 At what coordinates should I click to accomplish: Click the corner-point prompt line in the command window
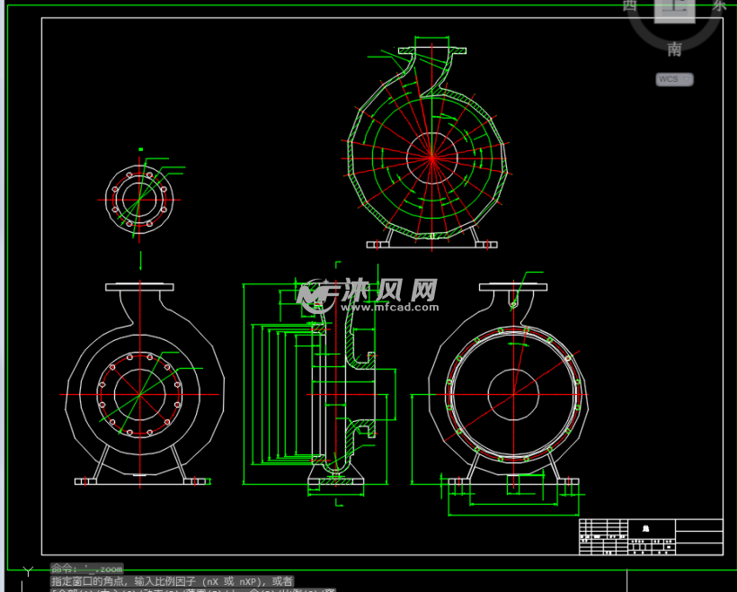(x=171, y=581)
